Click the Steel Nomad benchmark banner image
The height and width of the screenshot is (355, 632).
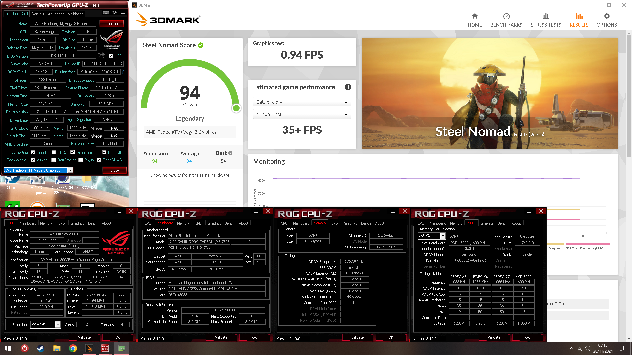(490, 93)
